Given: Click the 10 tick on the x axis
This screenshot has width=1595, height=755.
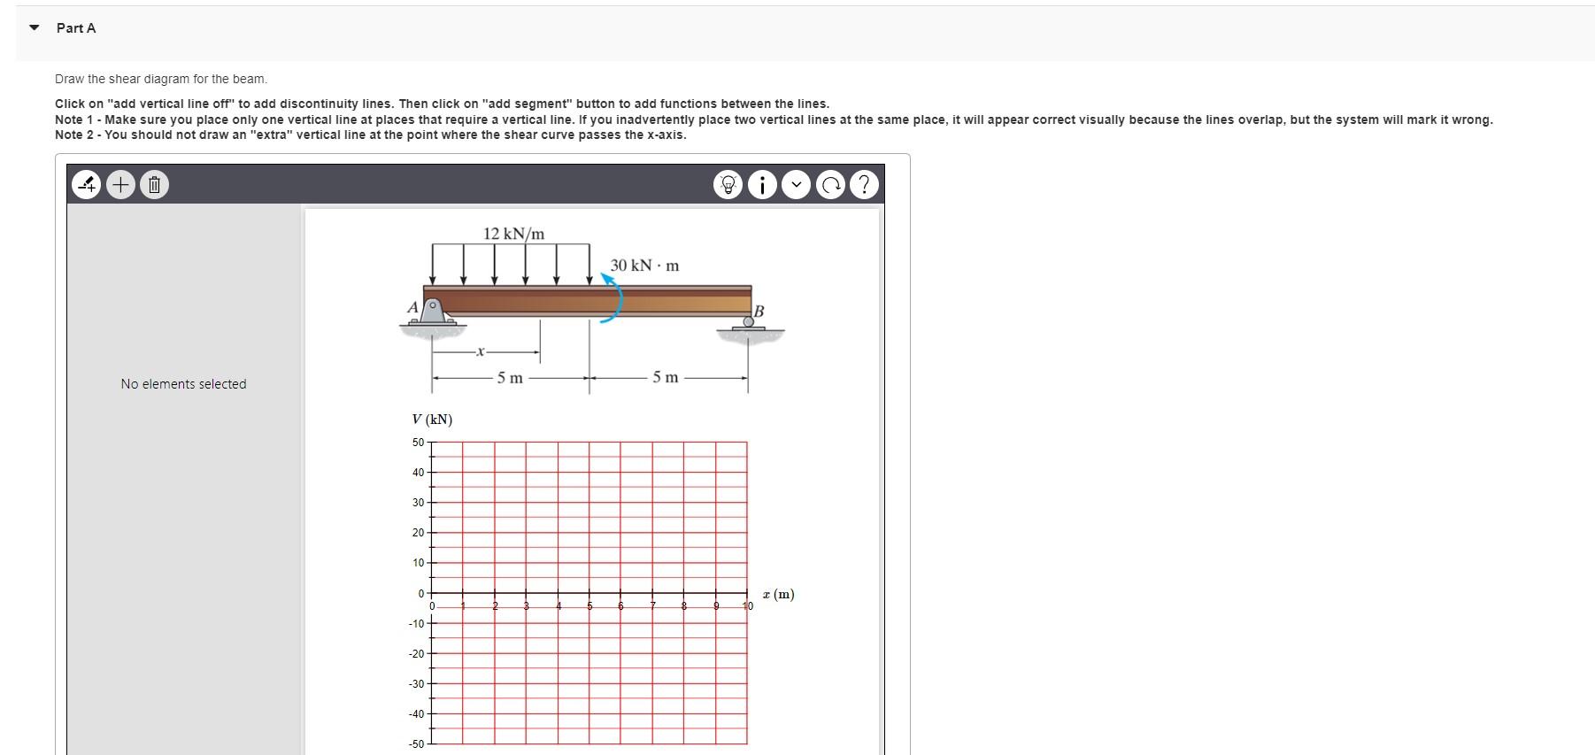Looking at the screenshot, I should 747,606.
